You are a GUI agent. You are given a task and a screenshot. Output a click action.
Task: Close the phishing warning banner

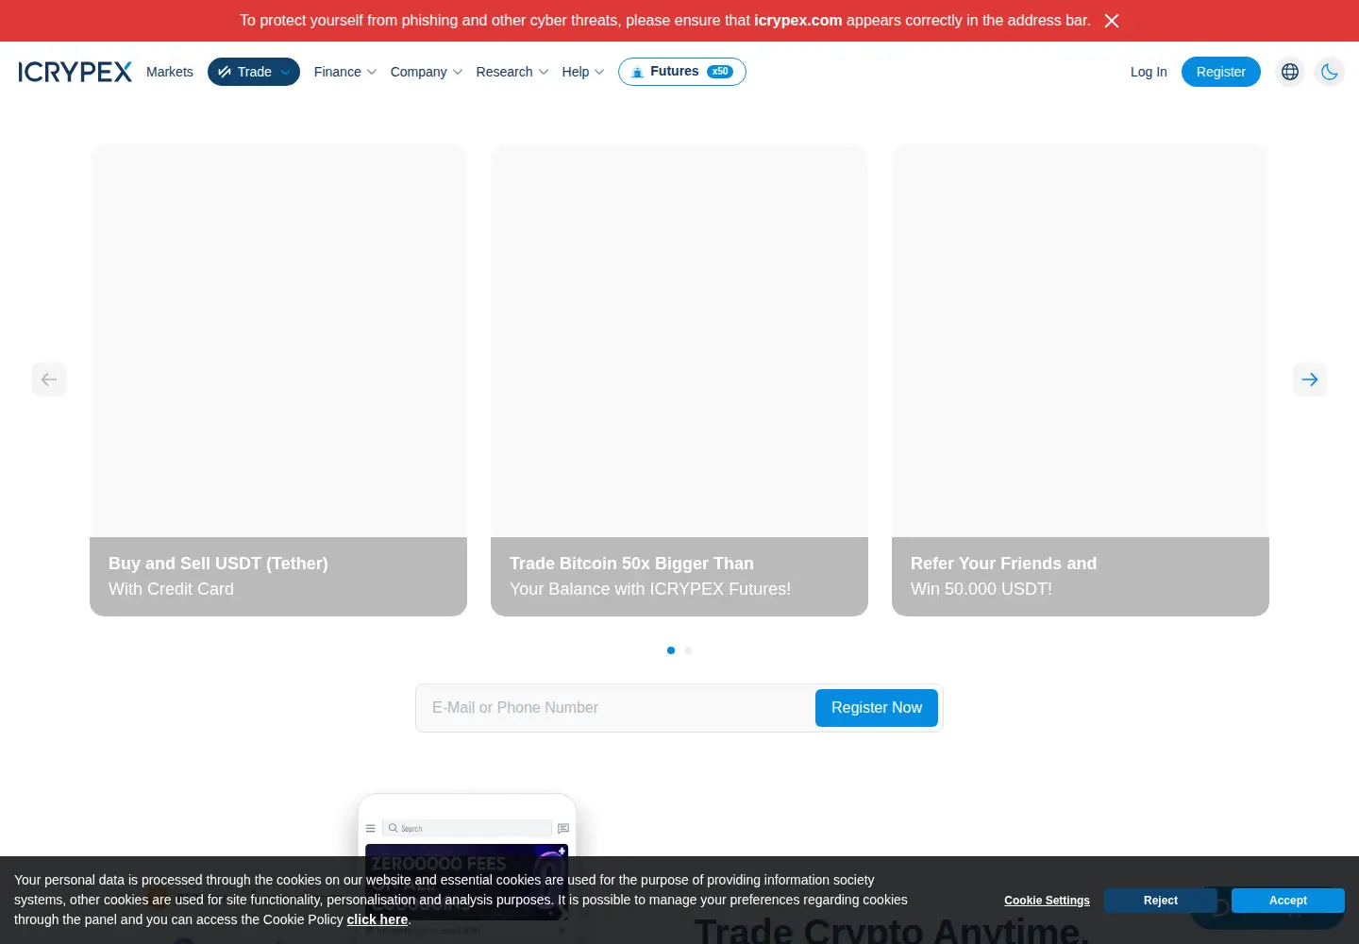coord(1112,21)
